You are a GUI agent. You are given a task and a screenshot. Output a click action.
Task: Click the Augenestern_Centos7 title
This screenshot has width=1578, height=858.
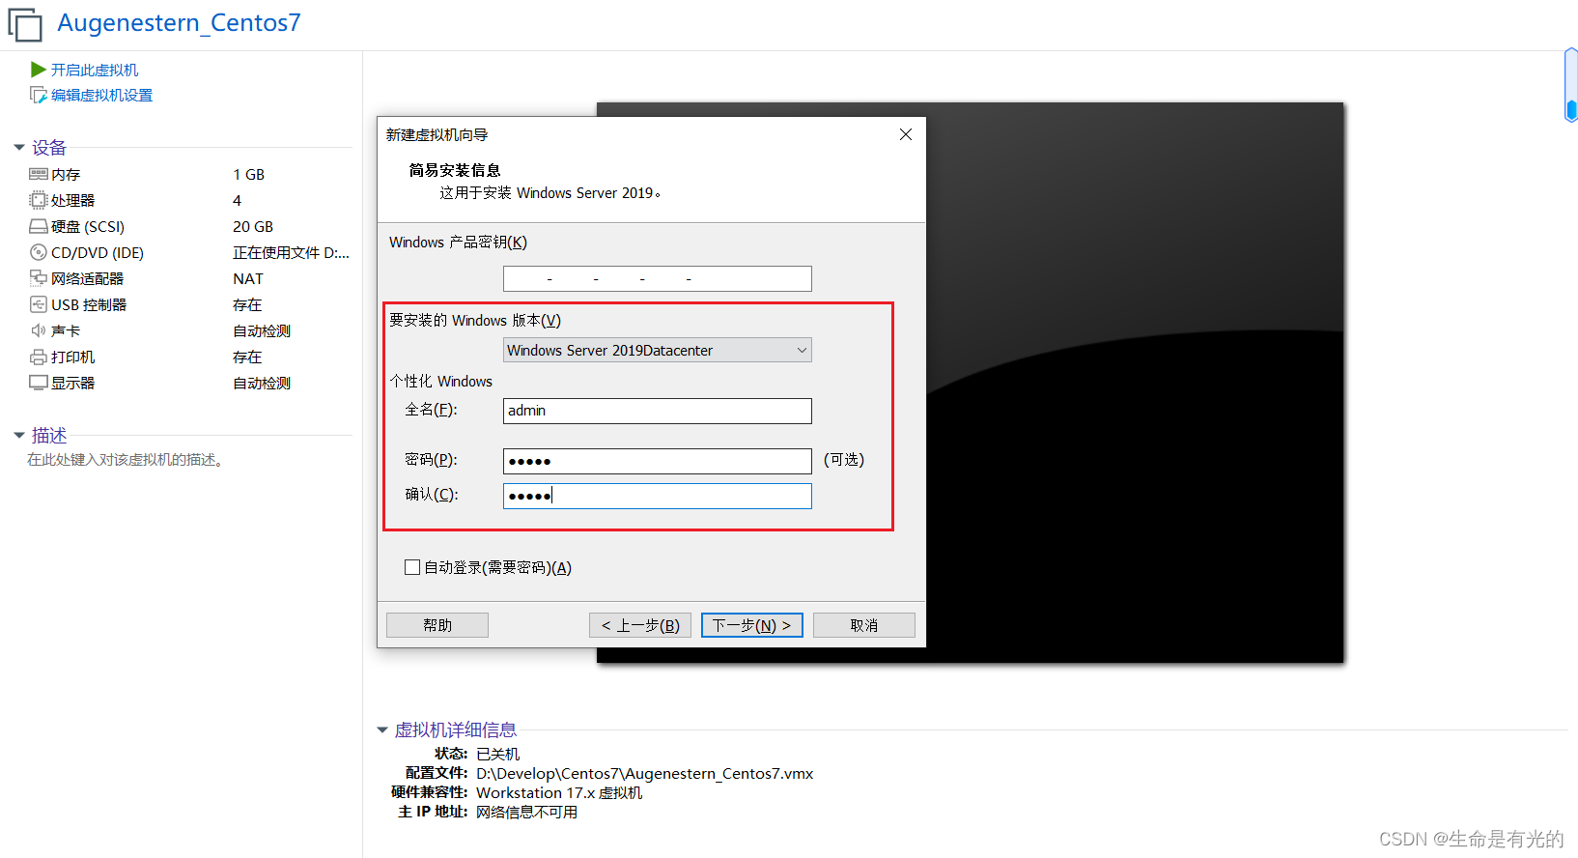[x=179, y=22]
